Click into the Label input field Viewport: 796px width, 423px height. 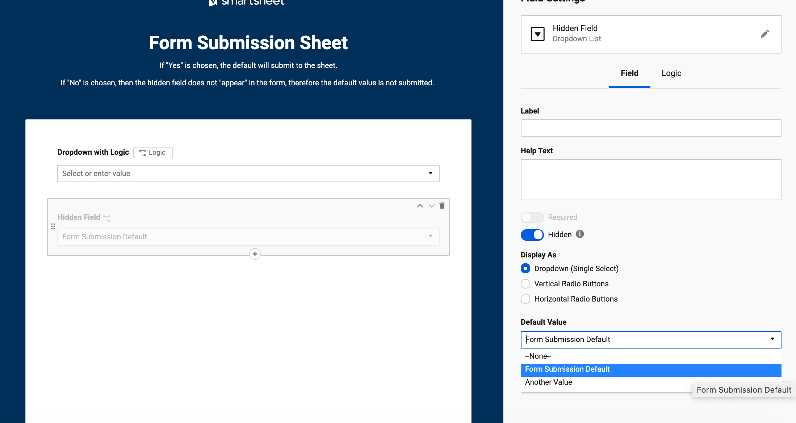tap(651, 128)
